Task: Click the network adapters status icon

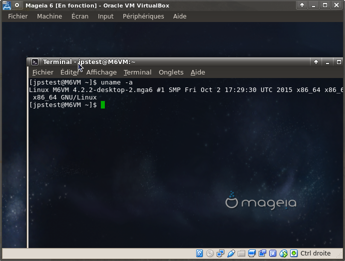Action: pyautogui.click(x=220, y=253)
